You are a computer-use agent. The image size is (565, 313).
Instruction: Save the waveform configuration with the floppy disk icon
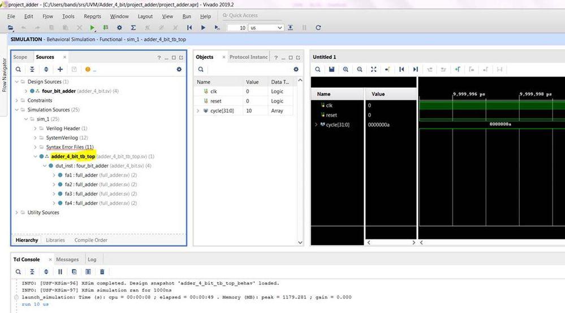[331, 69]
